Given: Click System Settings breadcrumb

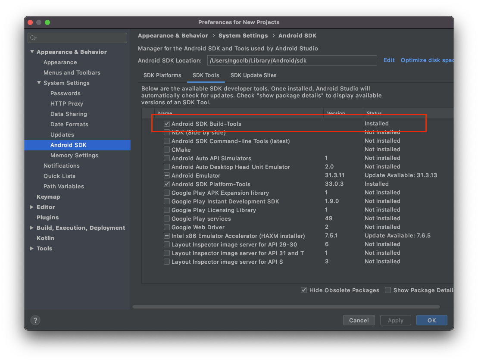Looking at the screenshot, I should tap(243, 36).
